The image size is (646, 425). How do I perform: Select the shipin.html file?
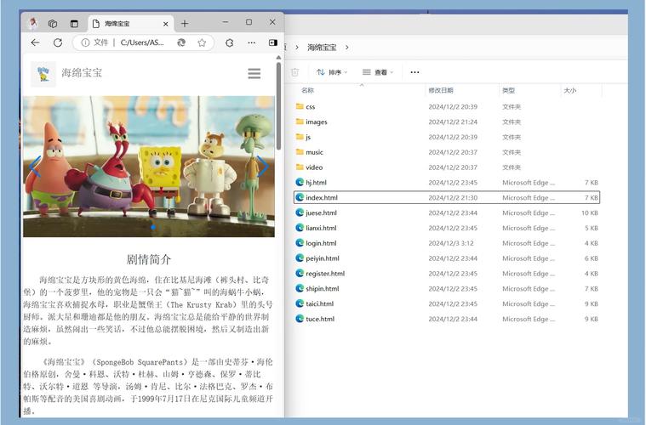tap(447, 288)
